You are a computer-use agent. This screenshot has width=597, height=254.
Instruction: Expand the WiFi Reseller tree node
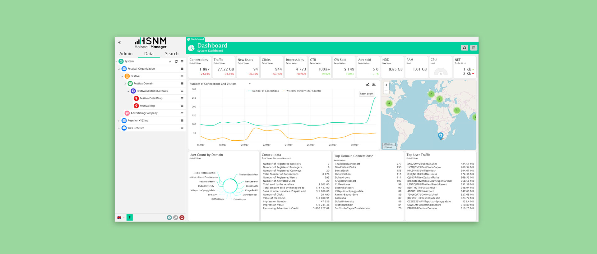point(119,128)
